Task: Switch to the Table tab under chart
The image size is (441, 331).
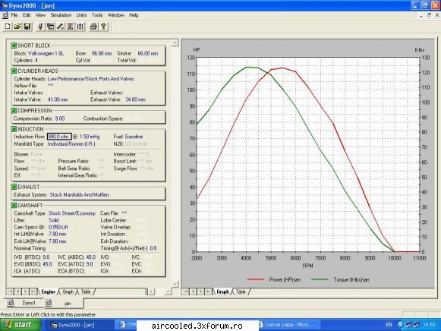Action: pyautogui.click(x=241, y=292)
